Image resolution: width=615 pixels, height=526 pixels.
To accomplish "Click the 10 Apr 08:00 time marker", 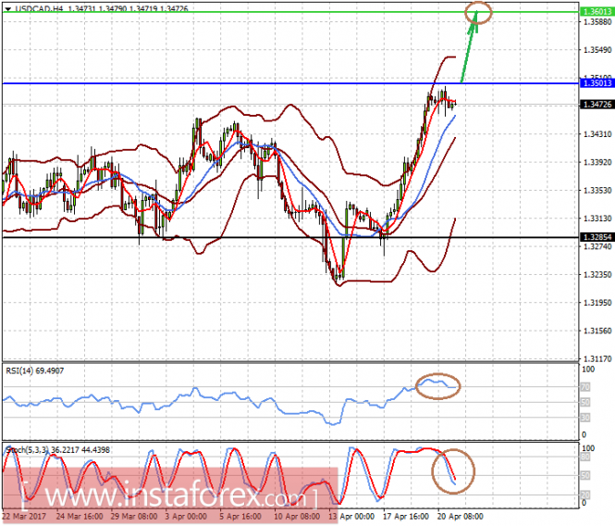I will (297, 516).
